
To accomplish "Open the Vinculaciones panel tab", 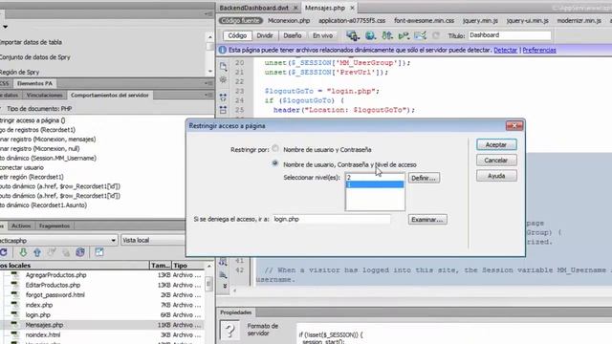I will 45,96.
